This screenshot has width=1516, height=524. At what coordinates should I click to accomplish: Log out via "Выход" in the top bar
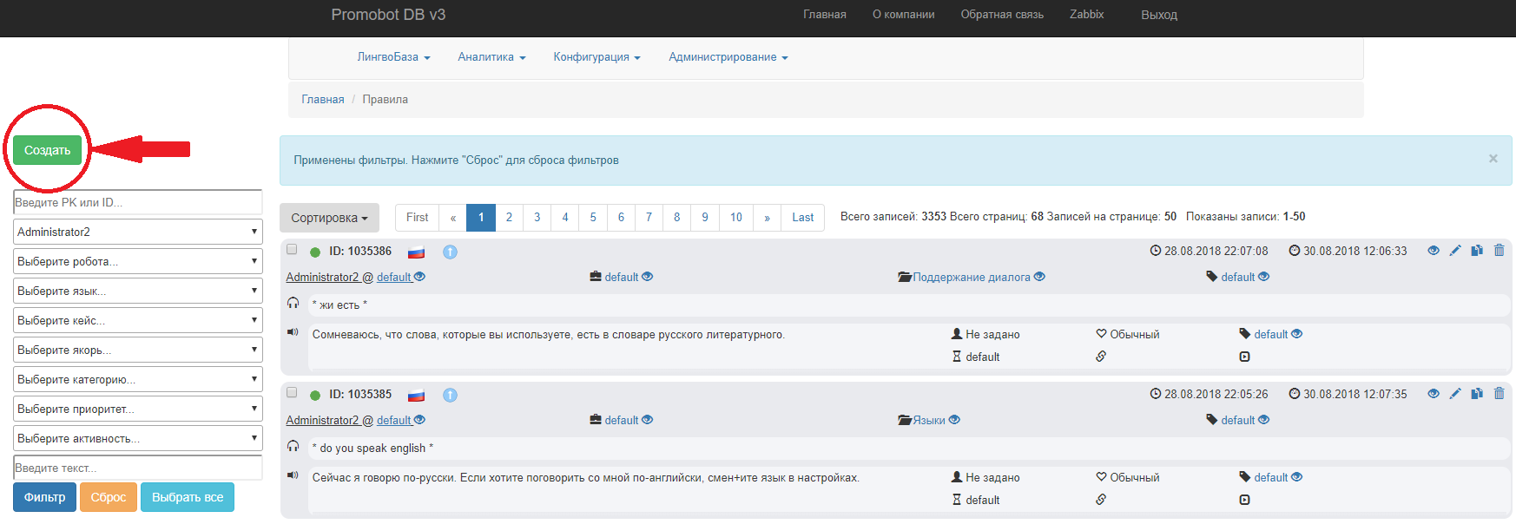pyautogui.click(x=1159, y=15)
